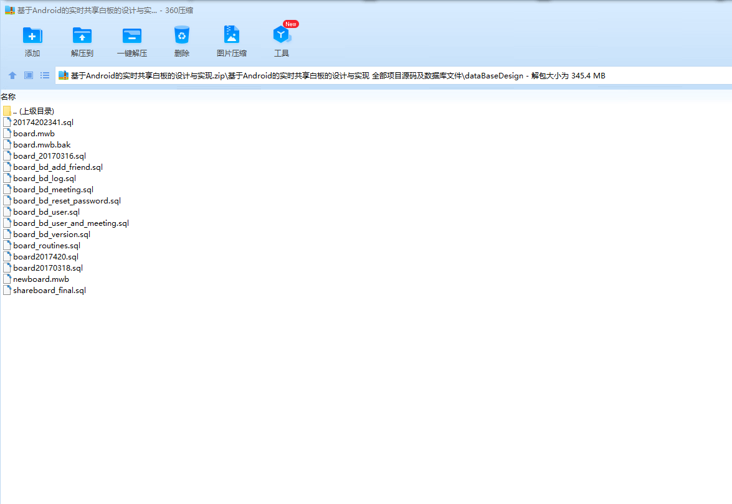Click the 删除 (Delete) trash icon
The height and width of the screenshot is (504, 732).
(182, 35)
